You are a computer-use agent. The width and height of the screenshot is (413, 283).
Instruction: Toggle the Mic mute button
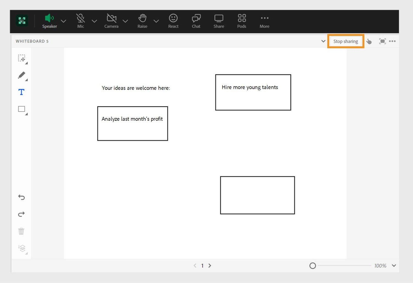tap(80, 21)
